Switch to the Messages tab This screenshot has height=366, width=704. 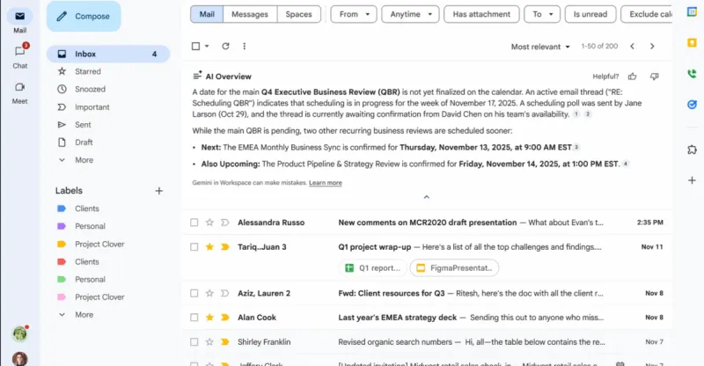pyautogui.click(x=250, y=14)
